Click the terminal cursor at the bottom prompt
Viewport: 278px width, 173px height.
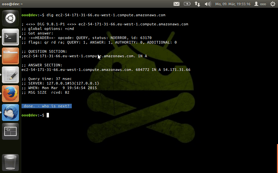(x=48, y=115)
